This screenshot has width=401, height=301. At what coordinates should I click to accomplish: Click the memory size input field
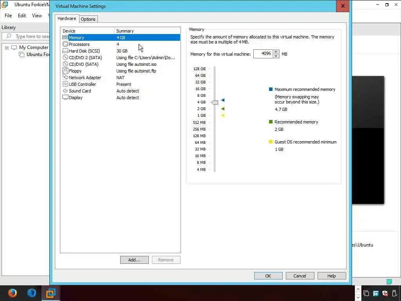(x=263, y=54)
